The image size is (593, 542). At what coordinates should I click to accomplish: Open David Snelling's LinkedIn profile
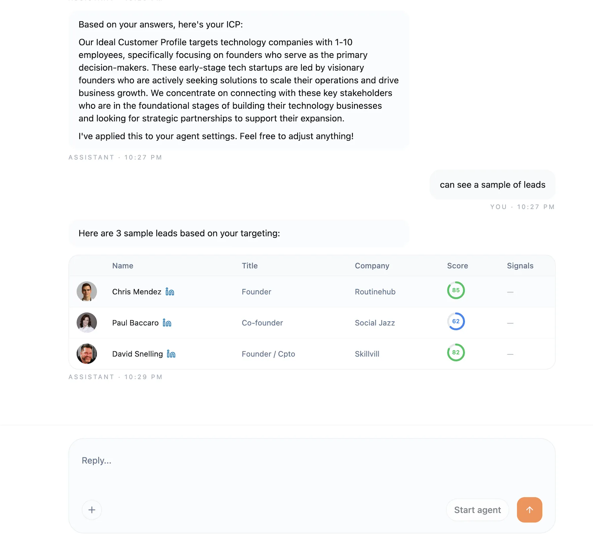coord(171,354)
